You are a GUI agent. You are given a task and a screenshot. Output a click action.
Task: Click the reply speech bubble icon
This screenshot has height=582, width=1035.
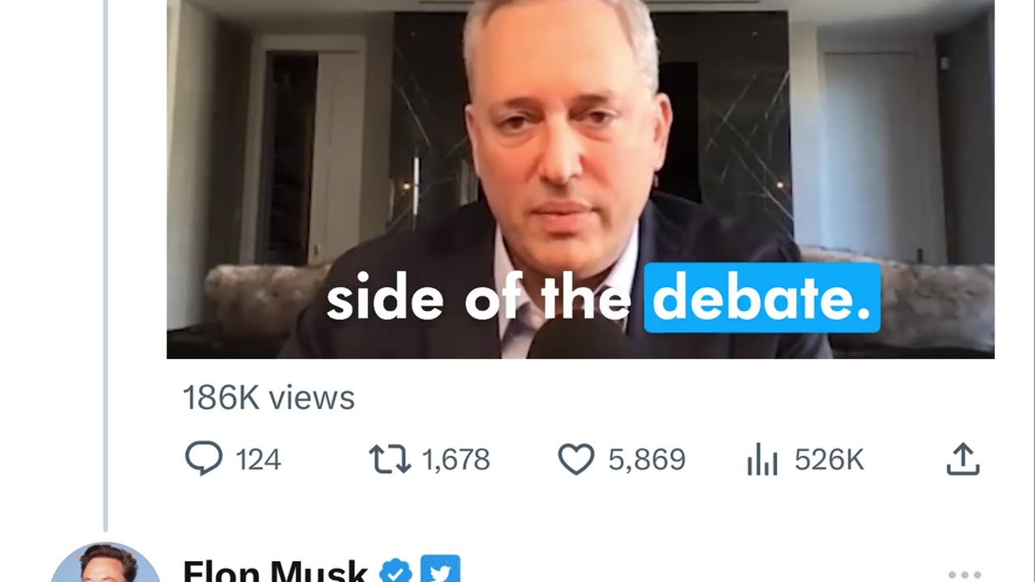tap(203, 459)
